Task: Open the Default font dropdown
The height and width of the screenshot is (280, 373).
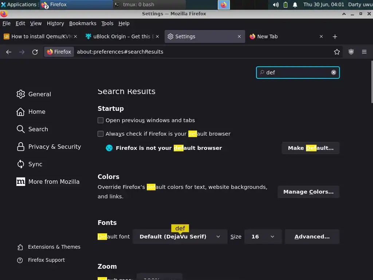Action: [180, 237]
